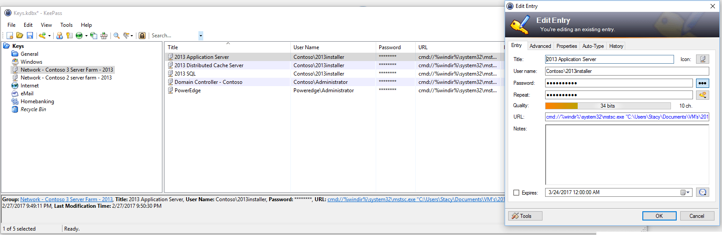
Task: Open the Edit menu
Action: pyautogui.click(x=28, y=25)
